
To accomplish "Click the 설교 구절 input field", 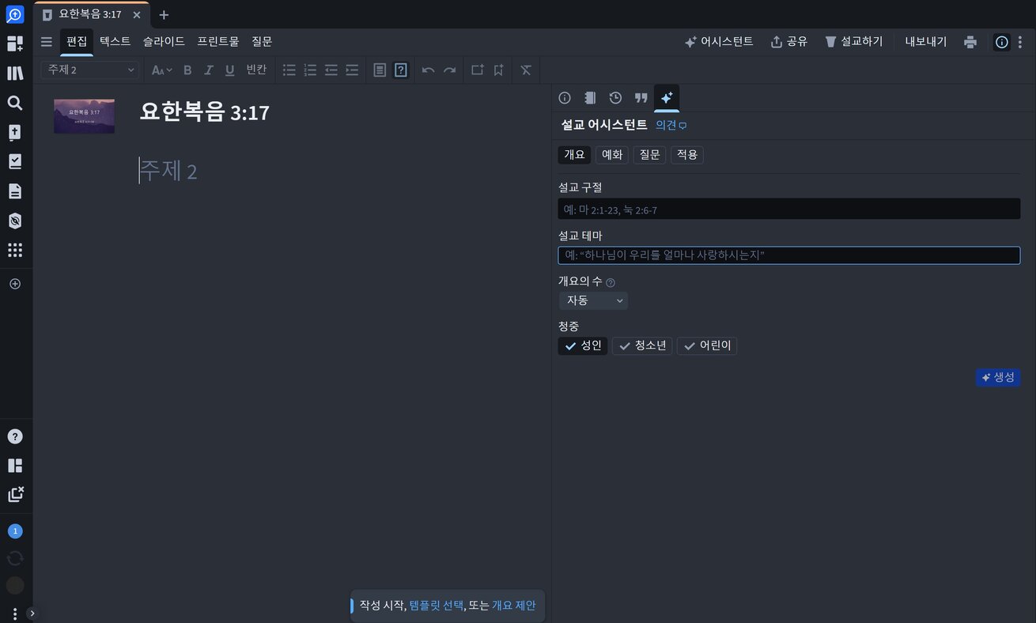I will pos(788,210).
